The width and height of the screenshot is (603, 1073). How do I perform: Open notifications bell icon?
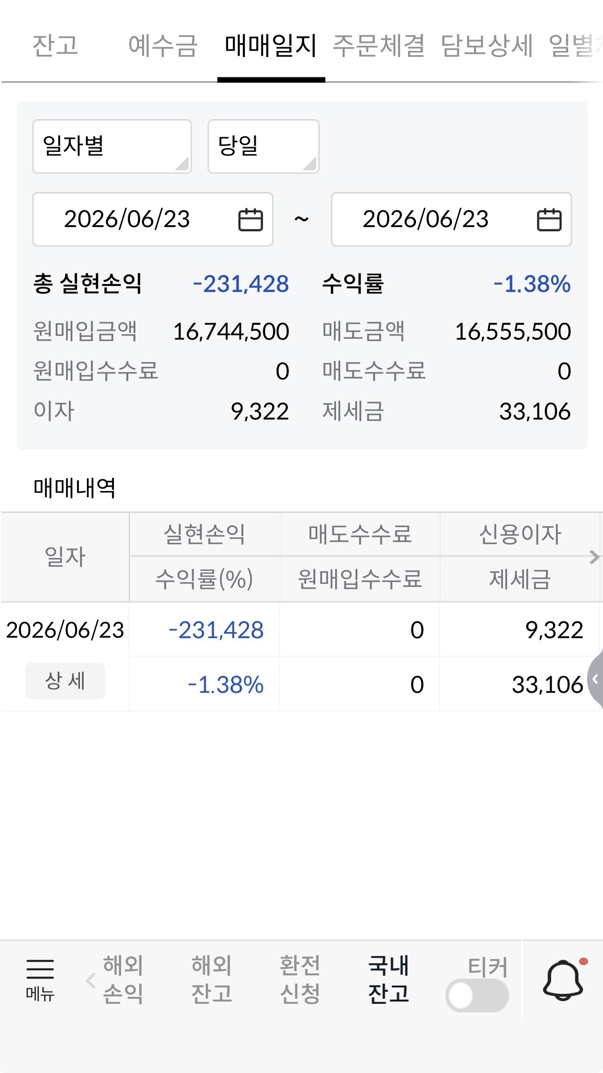coord(563,980)
